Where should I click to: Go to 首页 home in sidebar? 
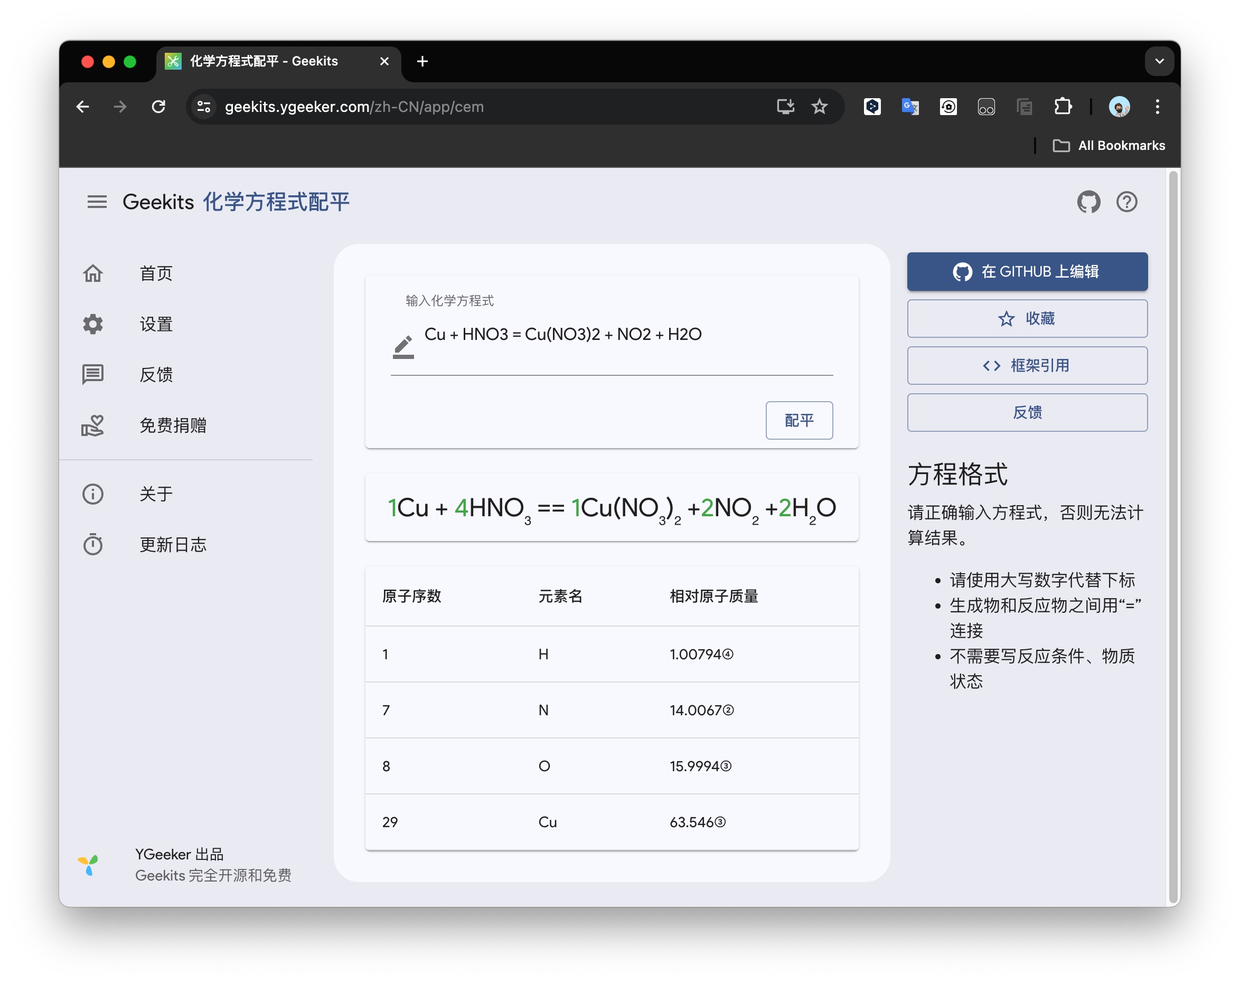pos(156,273)
